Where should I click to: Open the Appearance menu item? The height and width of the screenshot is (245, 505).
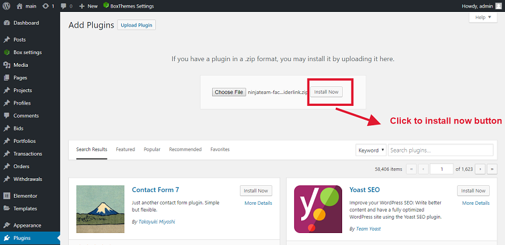[30, 225]
